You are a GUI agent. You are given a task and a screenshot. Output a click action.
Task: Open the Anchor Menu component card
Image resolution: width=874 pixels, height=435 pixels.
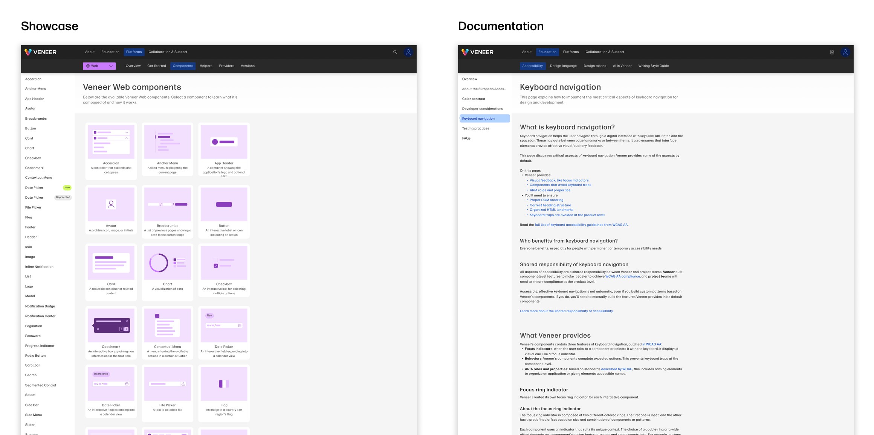pos(168,149)
